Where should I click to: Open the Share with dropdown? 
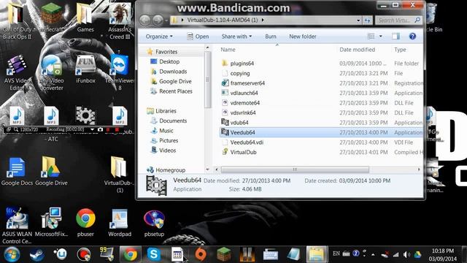click(x=236, y=37)
